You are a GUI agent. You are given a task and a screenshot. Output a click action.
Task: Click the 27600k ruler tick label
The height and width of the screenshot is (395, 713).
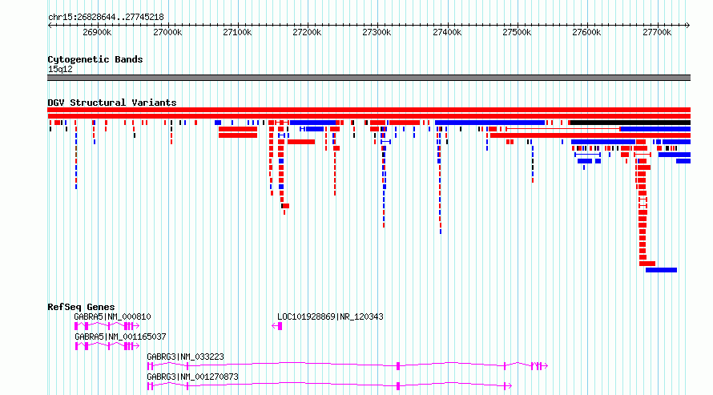[x=586, y=32]
